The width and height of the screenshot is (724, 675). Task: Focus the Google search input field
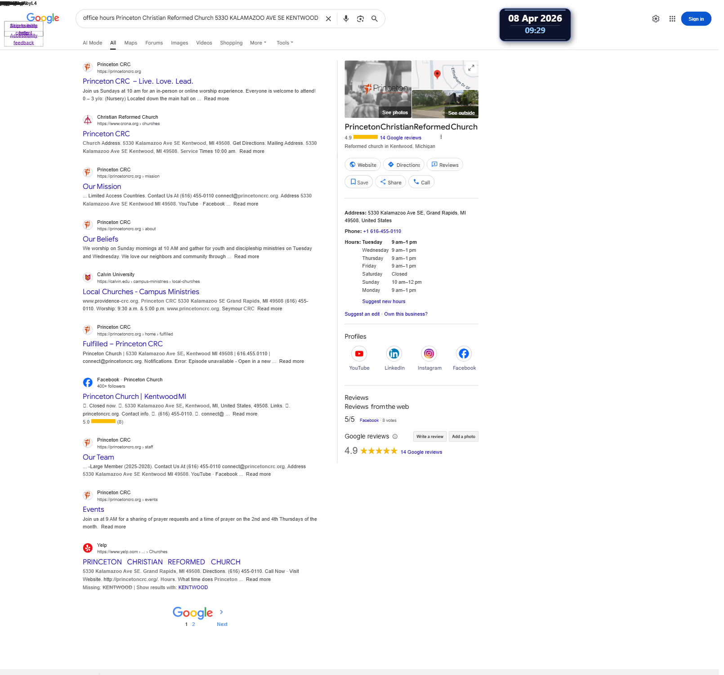[x=200, y=18]
